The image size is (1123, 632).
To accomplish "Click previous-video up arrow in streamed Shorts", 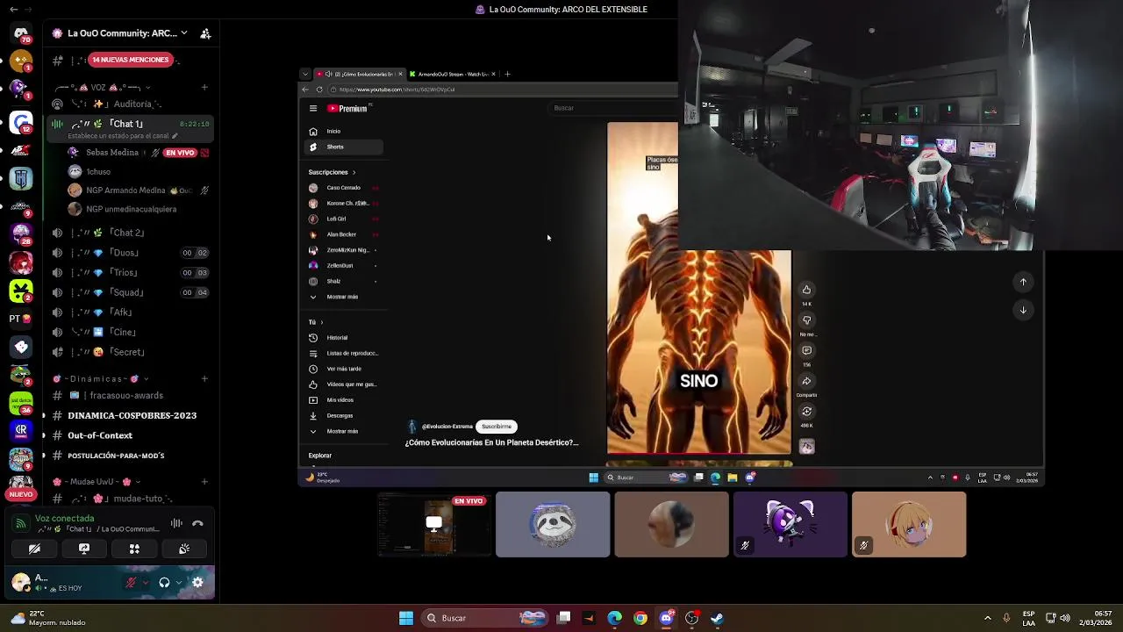I will pyautogui.click(x=1023, y=282).
